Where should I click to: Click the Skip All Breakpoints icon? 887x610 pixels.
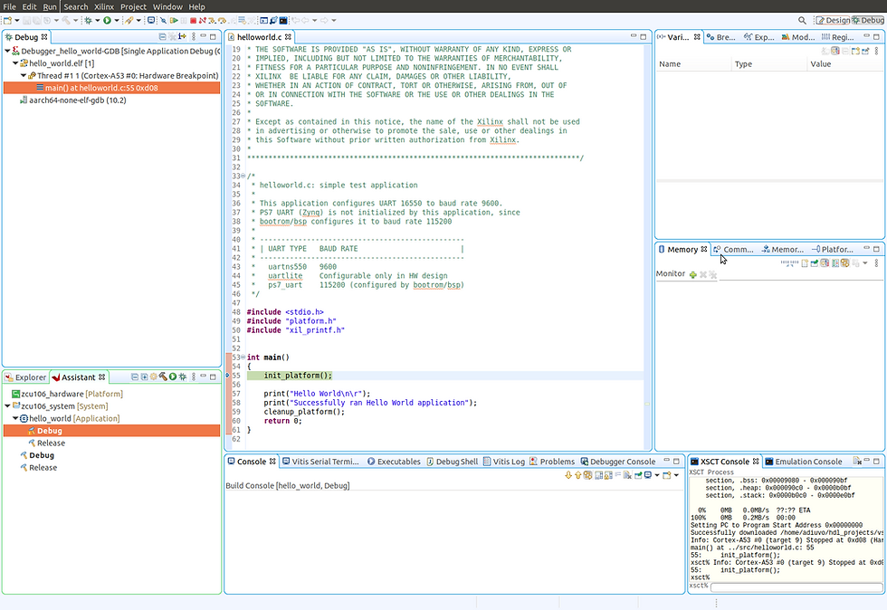(163, 21)
